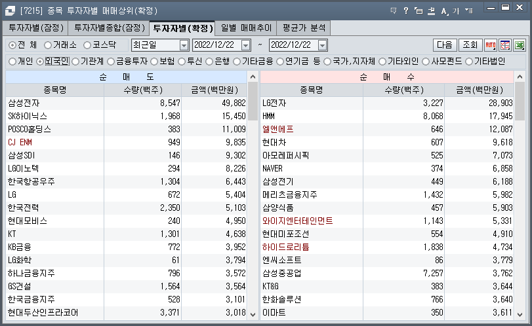Click the 조회 search button
Viewport: 532px width, 326px height.
[470, 45]
